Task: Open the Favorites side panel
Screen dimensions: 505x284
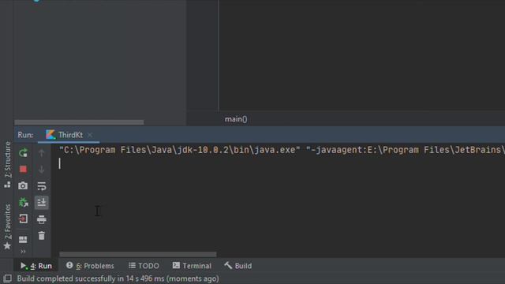Action: click(7, 227)
